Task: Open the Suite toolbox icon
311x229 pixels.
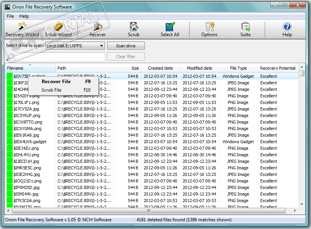Action: click(245, 30)
